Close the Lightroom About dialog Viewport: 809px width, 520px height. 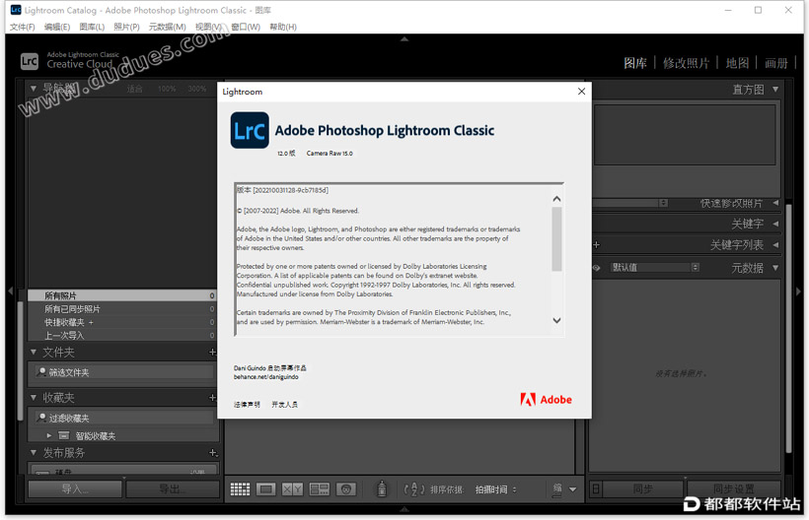(581, 92)
